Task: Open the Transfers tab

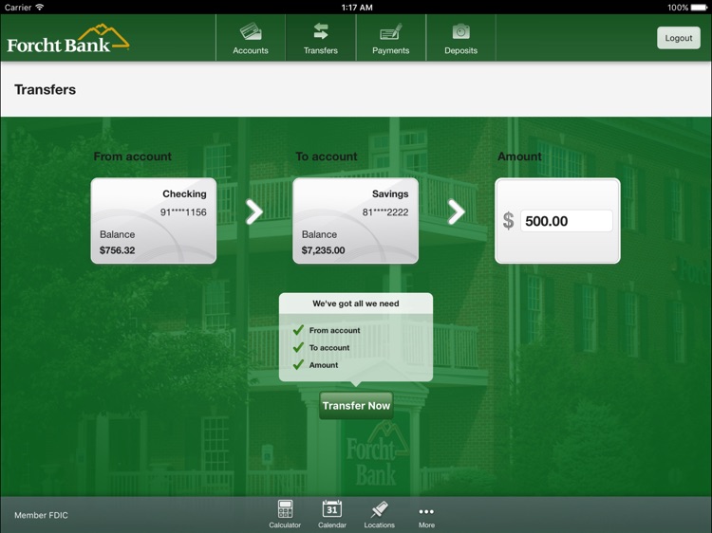Action: (x=321, y=38)
